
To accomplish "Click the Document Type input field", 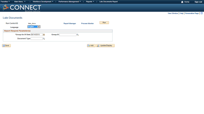I will pyautogui.click(x=37, y=39).
